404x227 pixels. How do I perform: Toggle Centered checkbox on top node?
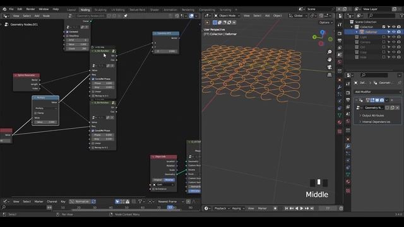68,32
